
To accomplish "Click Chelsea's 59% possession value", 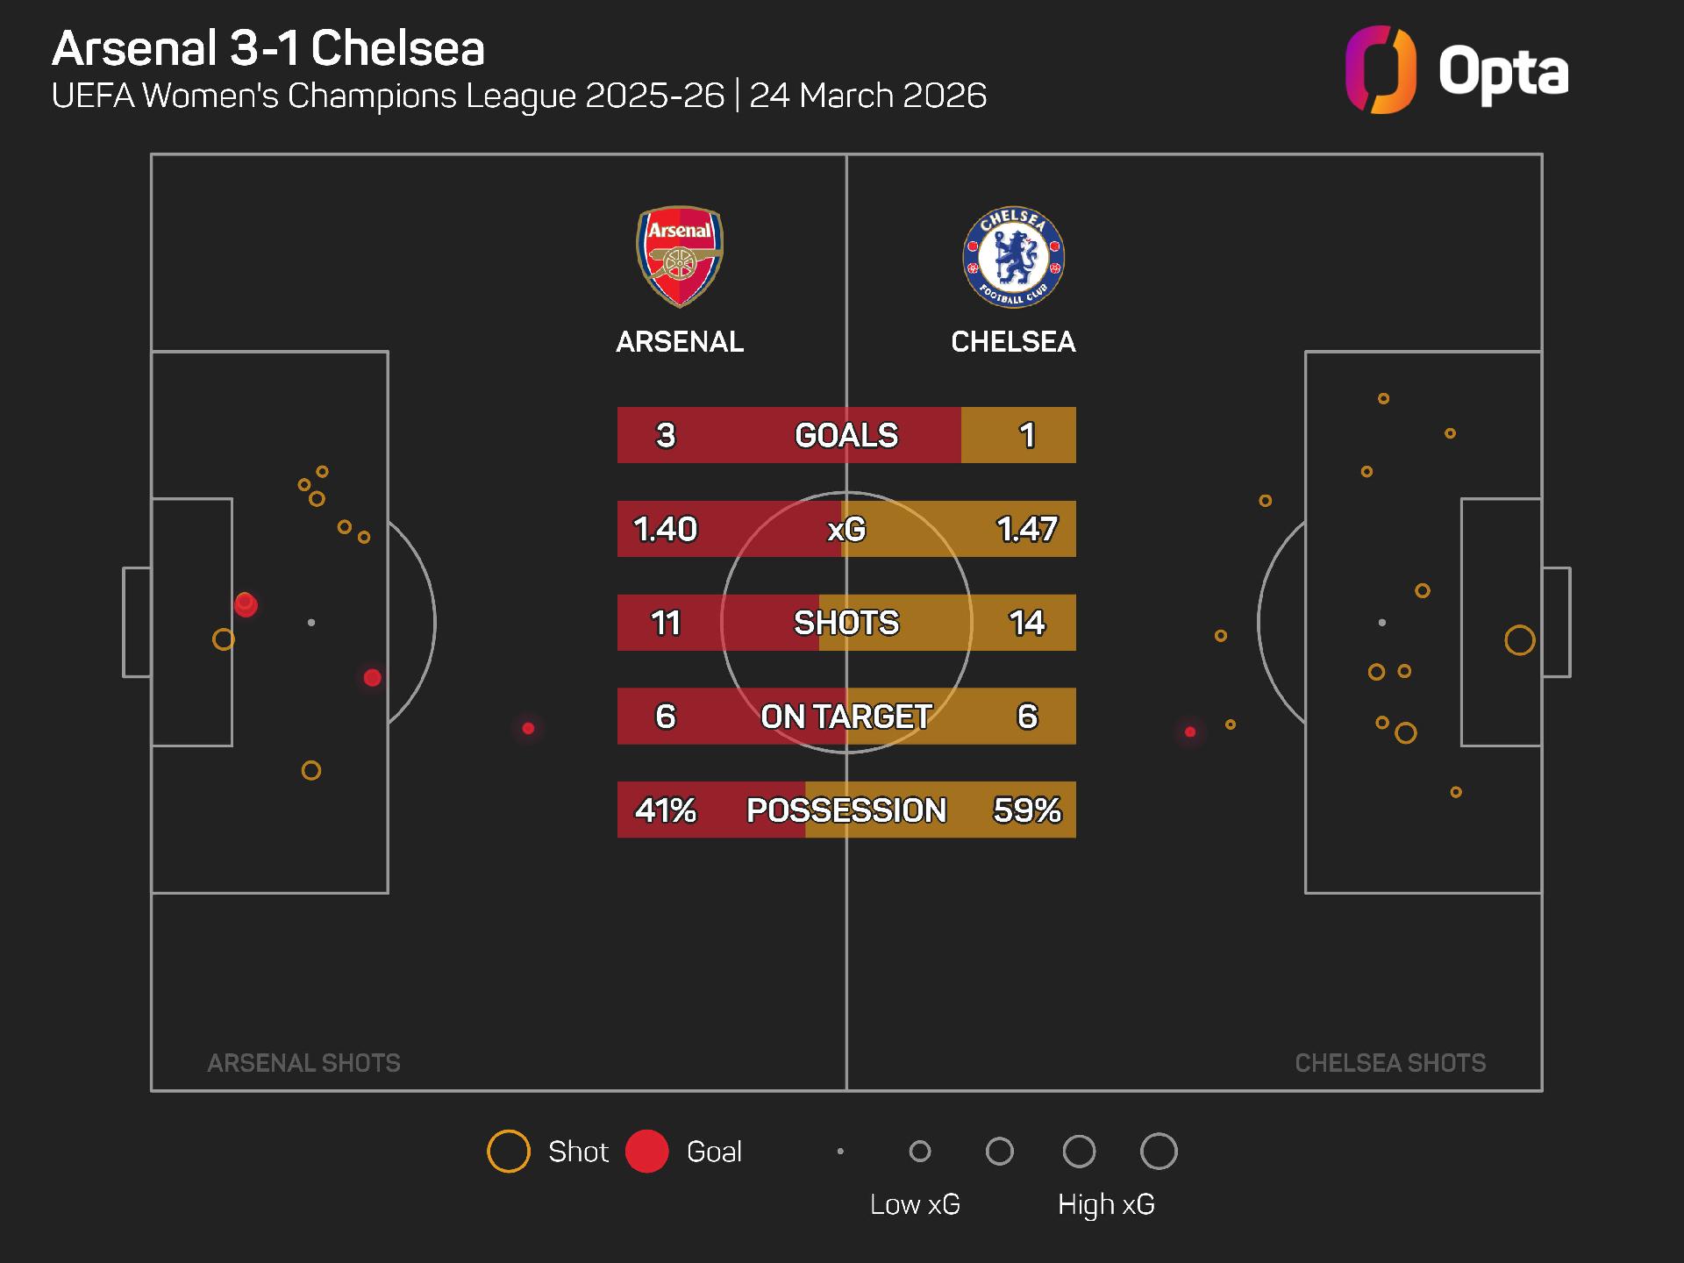I will tap(1026, 810).
